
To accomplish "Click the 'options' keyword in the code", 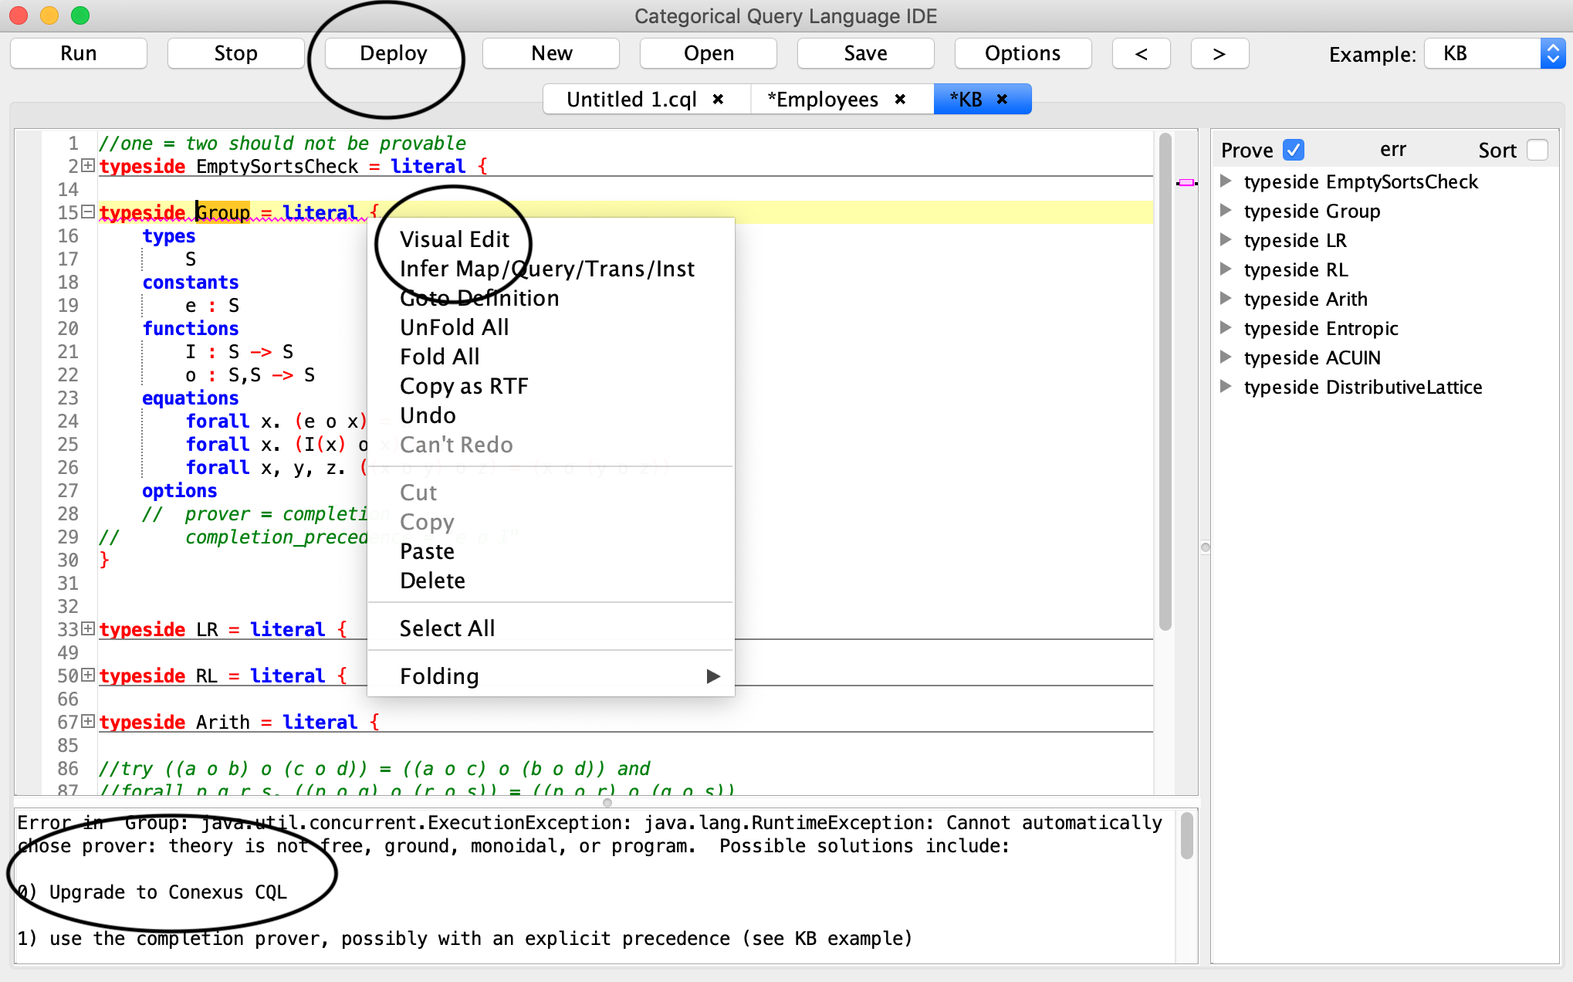I will tap(179, 490).
